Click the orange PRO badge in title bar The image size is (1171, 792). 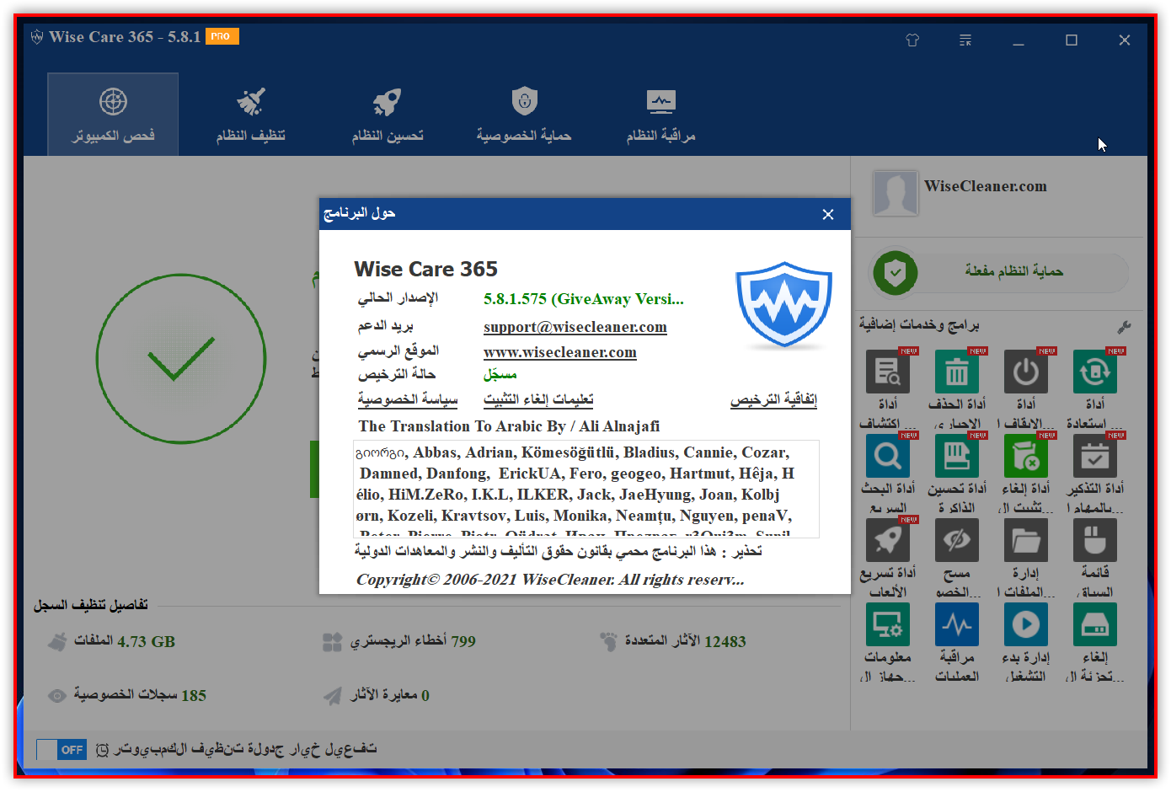pos(222,36)
